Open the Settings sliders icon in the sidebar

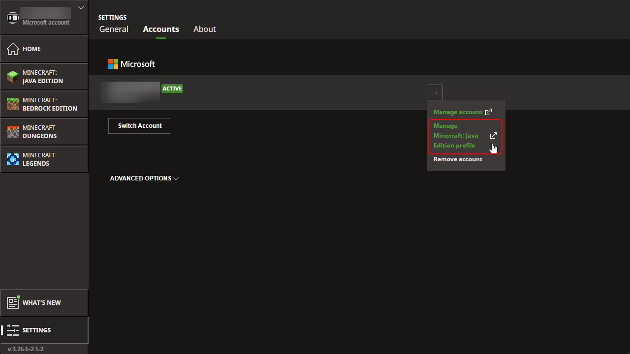pos(13,330)
